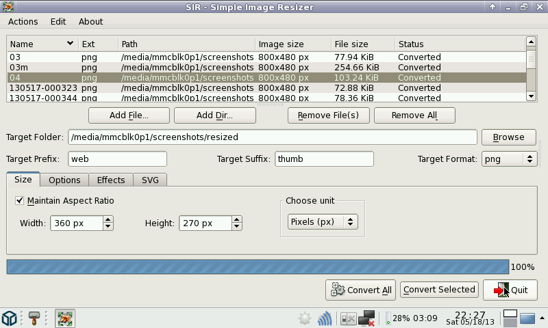This screenshot has height=328, width=548.
Task: Click the conversion progress bar
Action: (258, 267)
